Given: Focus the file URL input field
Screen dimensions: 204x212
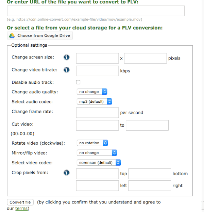Looking at the screenshot, I should tap(96, 11).
